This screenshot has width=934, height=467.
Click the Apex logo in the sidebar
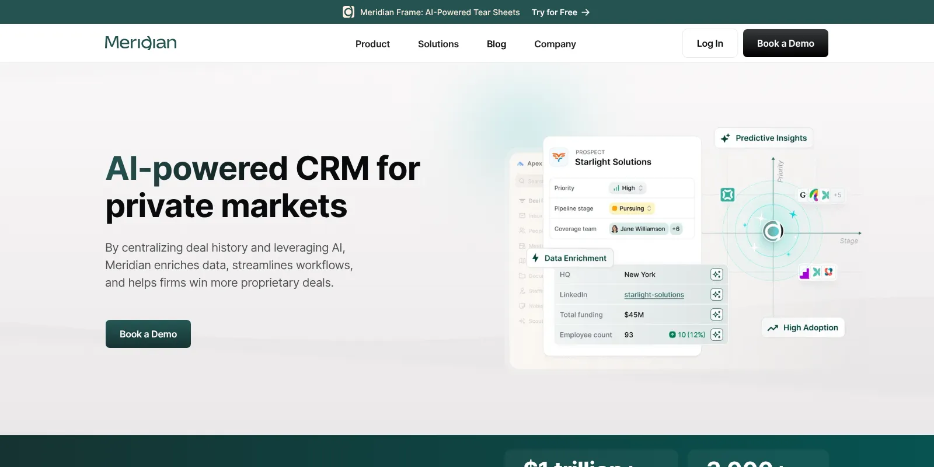click(x=521, y=163)
